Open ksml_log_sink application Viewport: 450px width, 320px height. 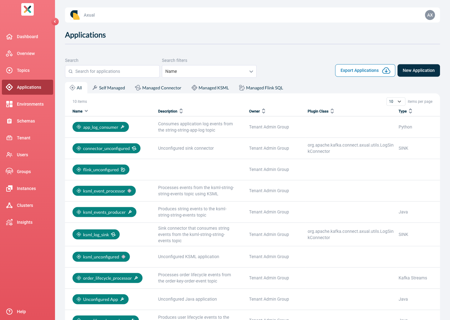click(96, 234)
